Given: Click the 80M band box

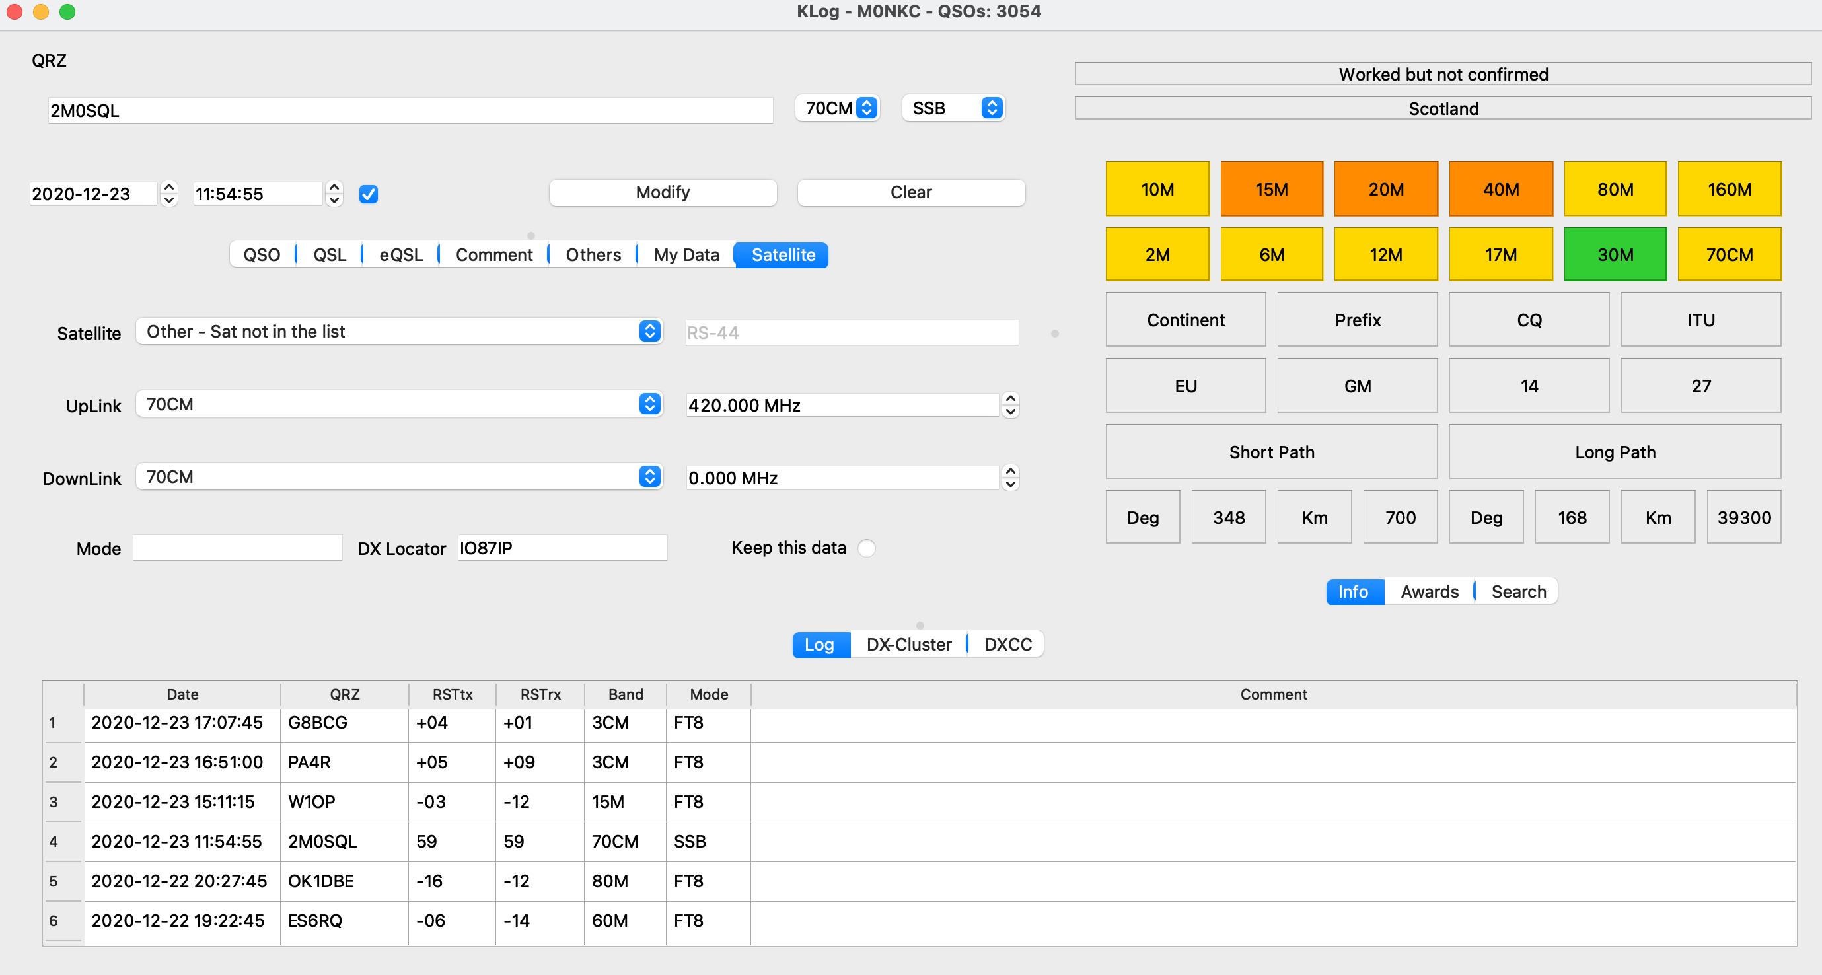Looking at the screenshot, I should click(1615, 189).
